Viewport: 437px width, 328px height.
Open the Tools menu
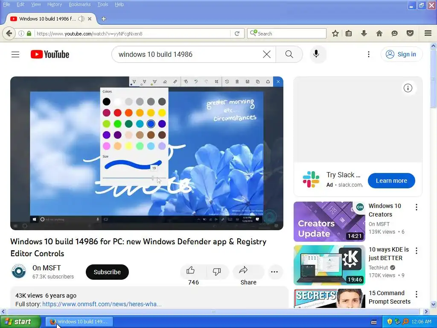point(102,4)
